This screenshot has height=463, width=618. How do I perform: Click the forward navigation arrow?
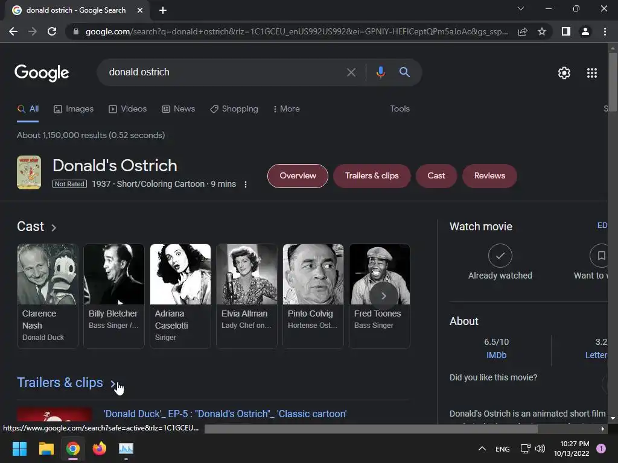[x=33, y=31]
